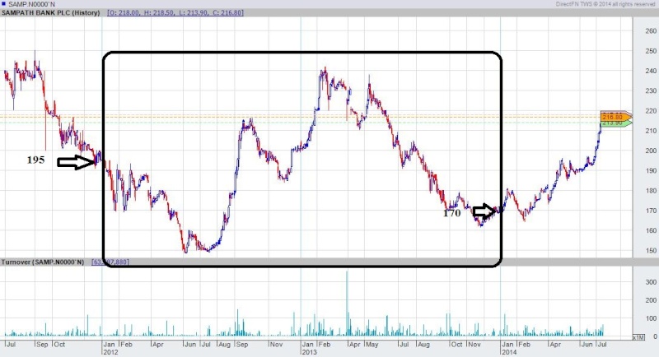The image size is (659, 357).
Task: Select the SAMP.N0000`N symbol title
Action: [x=31, y=4]
